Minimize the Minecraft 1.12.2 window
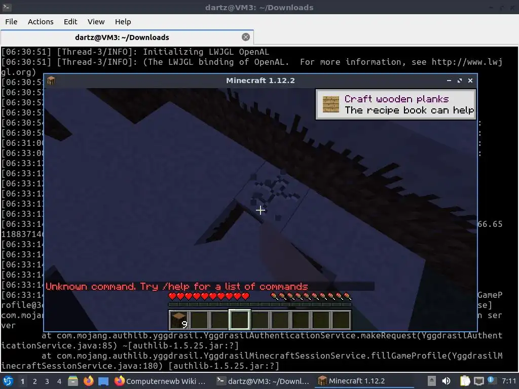This screenshot has width=519, height=389. [x=449, y=81]
